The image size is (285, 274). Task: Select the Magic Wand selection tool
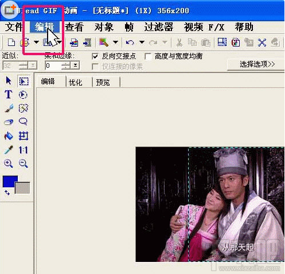(x=24, y=108)
